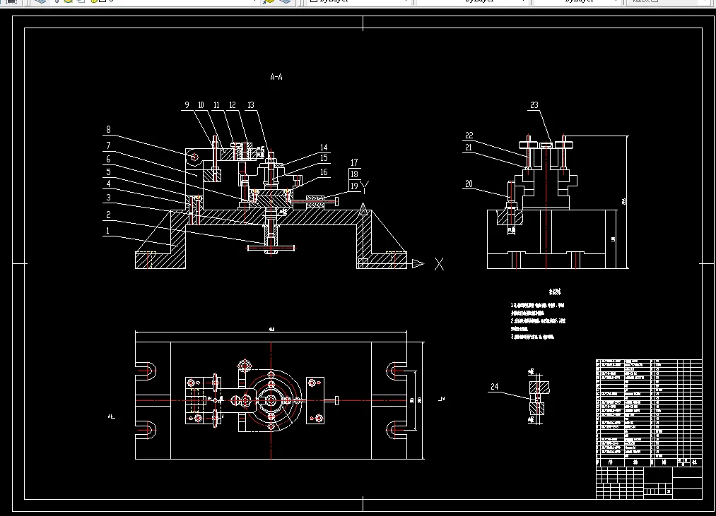Select part balloon number 16

tap(324, 172)
